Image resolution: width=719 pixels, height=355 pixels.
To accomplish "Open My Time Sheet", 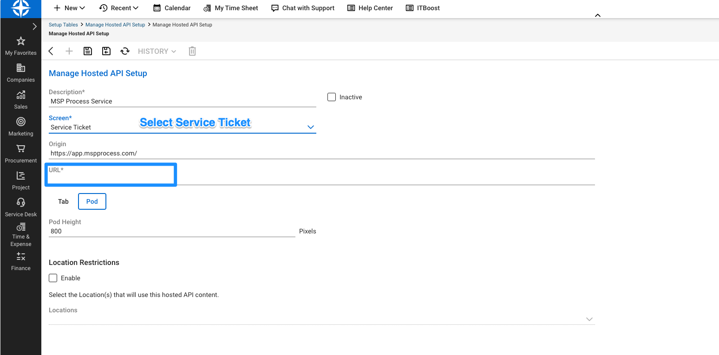I will pyautogui.click(x=231, y=8).
